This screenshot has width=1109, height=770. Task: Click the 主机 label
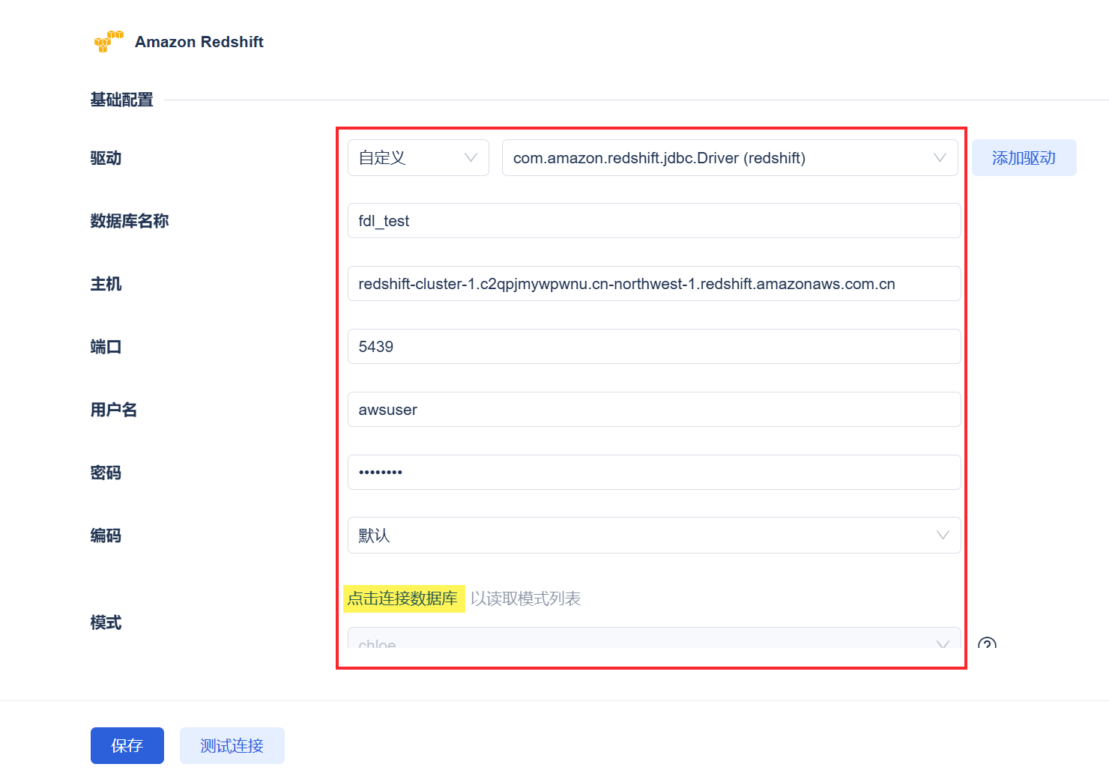click(x=106, y=284)
